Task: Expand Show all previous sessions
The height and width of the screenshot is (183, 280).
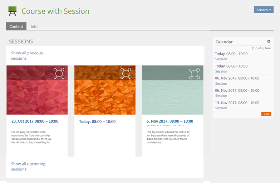Action: (27, 55)
